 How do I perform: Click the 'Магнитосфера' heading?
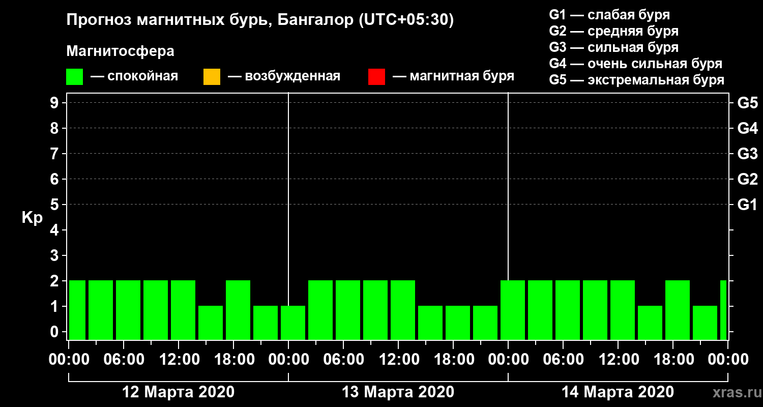(x=121, y=51)
